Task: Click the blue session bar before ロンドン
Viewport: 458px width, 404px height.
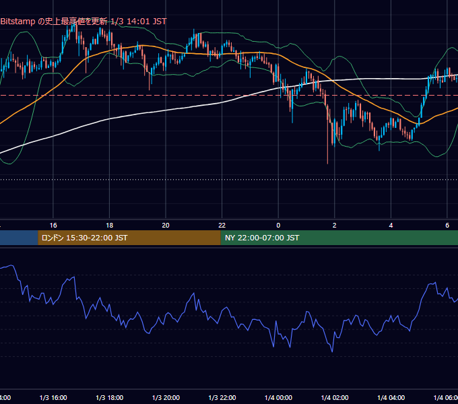Action: click(19, 238)
